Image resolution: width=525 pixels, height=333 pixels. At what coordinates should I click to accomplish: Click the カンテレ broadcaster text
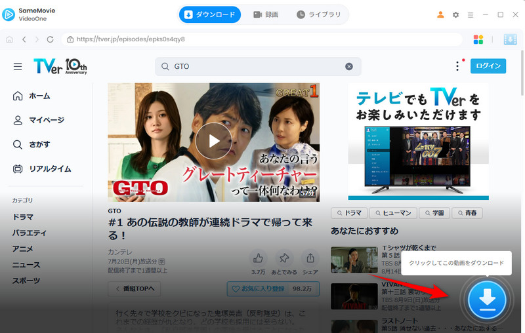(120, 252)
